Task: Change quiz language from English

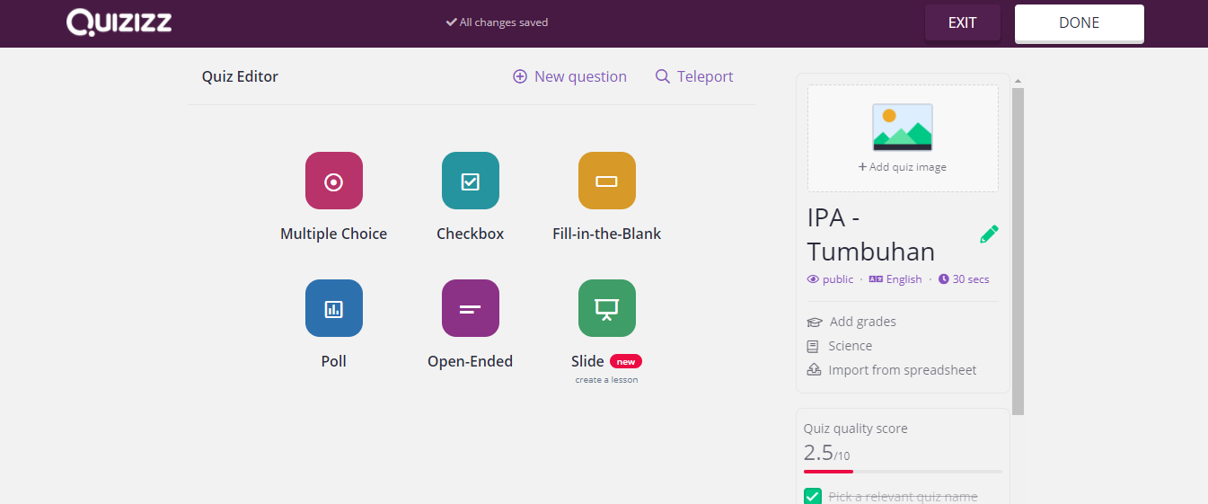Action: point(895,279)
